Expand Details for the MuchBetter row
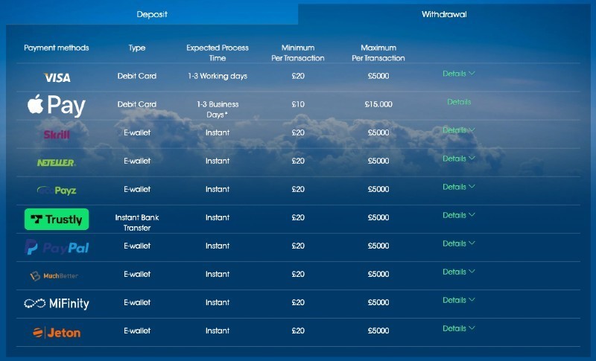The width and height of the screenshot is (596, 361). (x=459, y=272)
